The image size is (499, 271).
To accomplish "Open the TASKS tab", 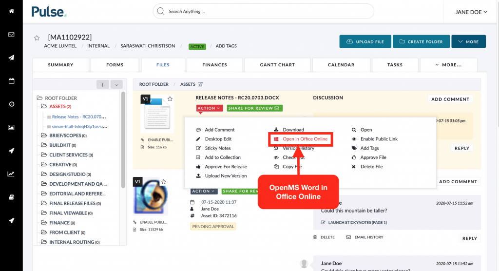I will coord(395,65).
